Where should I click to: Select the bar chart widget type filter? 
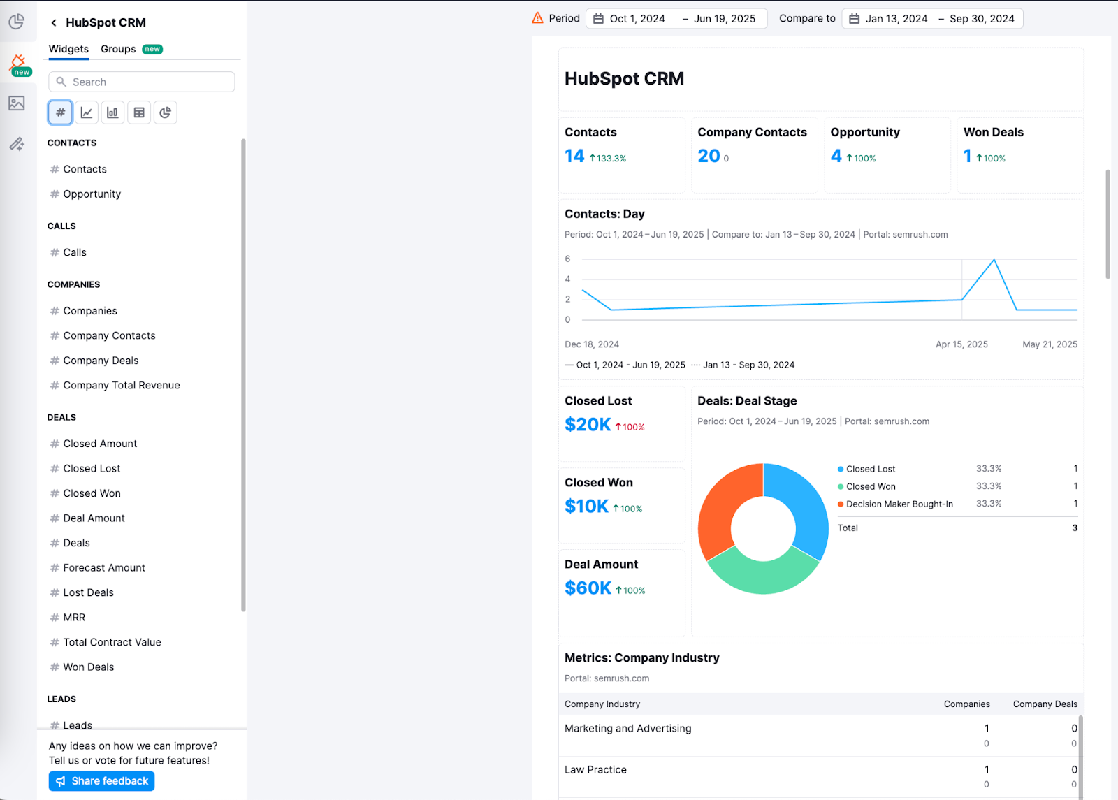[112, 112]
